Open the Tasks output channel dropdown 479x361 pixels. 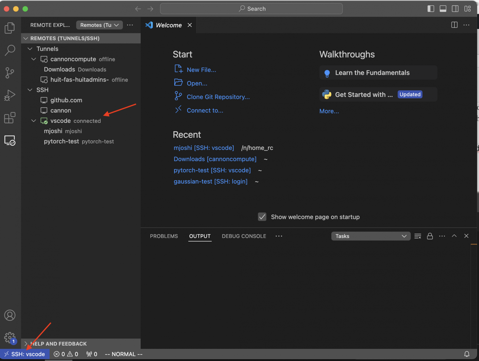tap(370, 236)
